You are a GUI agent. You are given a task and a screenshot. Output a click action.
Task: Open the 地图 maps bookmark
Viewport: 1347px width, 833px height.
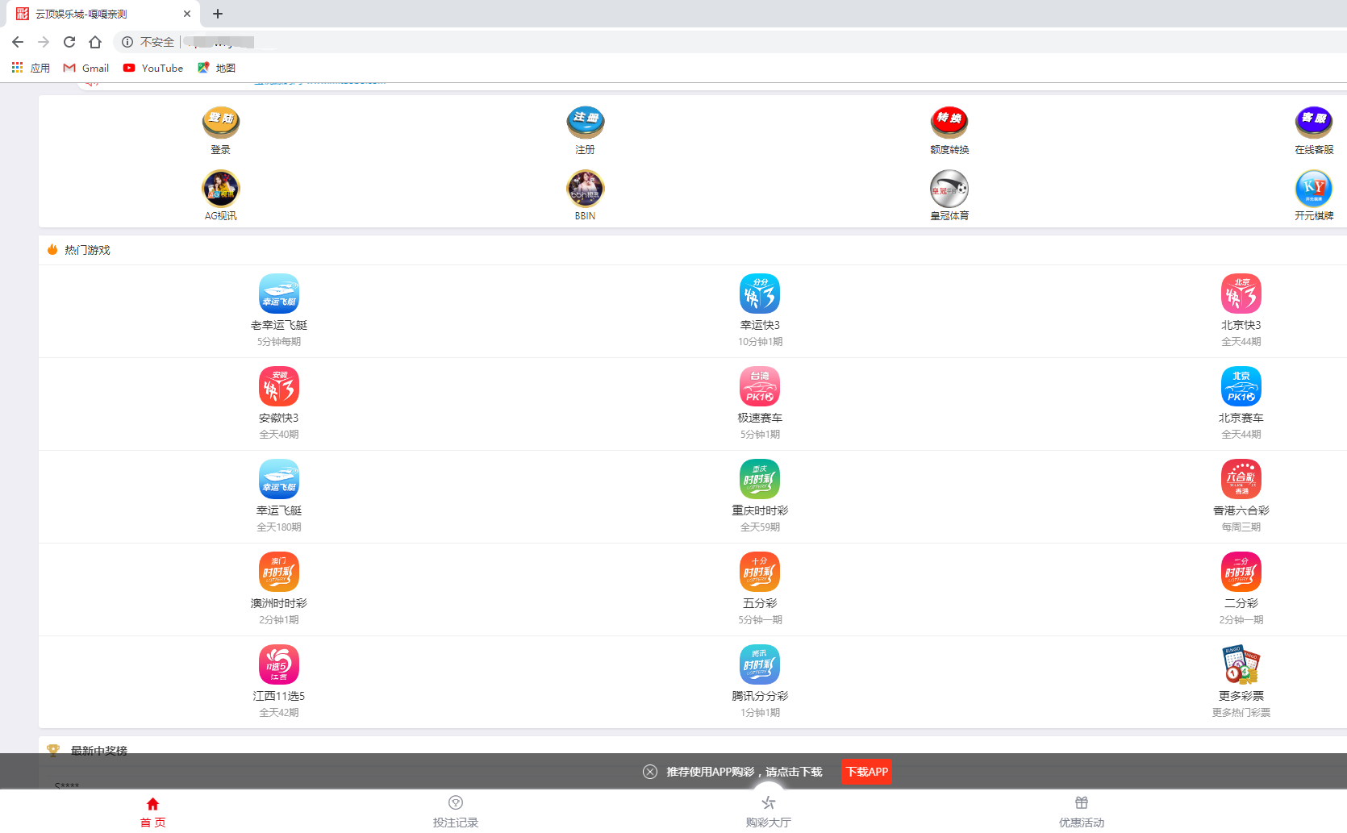coord(216,68)
